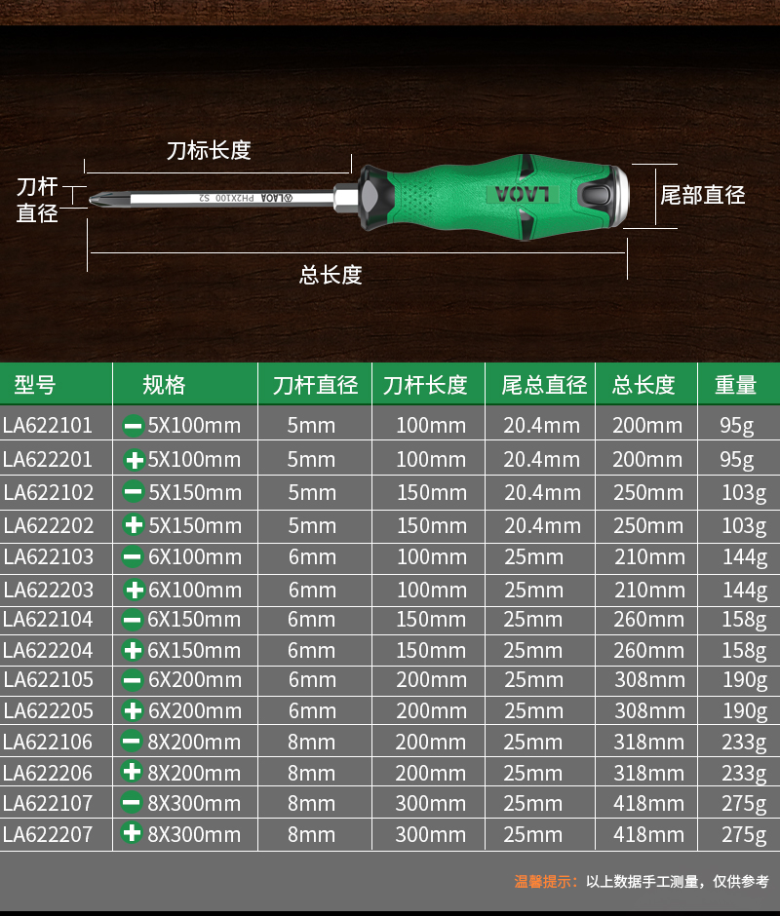Screen dimensions: 780x916
Task: Click the PH2X100 S2 marking on the shaft
Action: coord(226,198)
